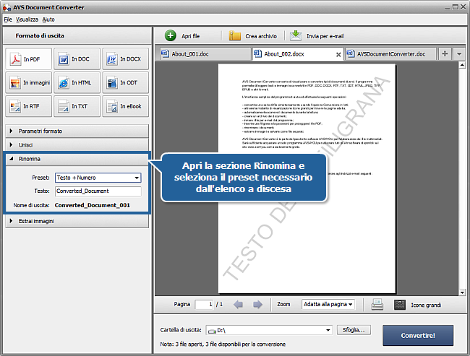Pick the In eBook output format
Screen dimensions: 470x356
tap(125, 106)
